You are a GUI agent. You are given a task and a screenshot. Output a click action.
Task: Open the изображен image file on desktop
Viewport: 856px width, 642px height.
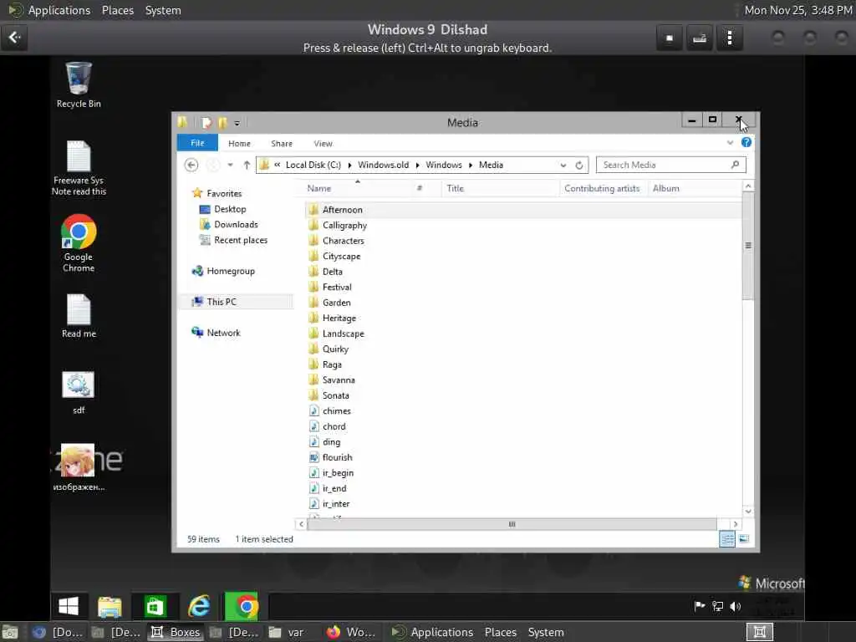tap(78, 468)
